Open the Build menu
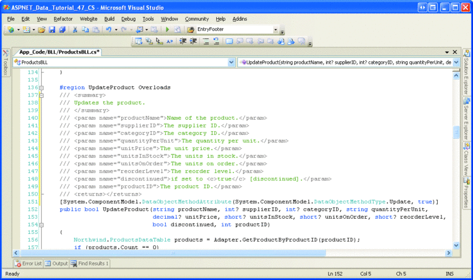473x280 pixels. (109, 19)
